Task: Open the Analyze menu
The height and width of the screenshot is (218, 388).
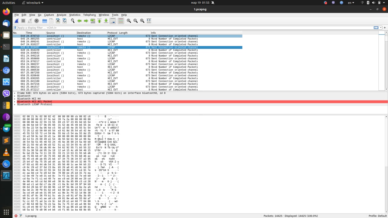Action: tap(62, 15)
